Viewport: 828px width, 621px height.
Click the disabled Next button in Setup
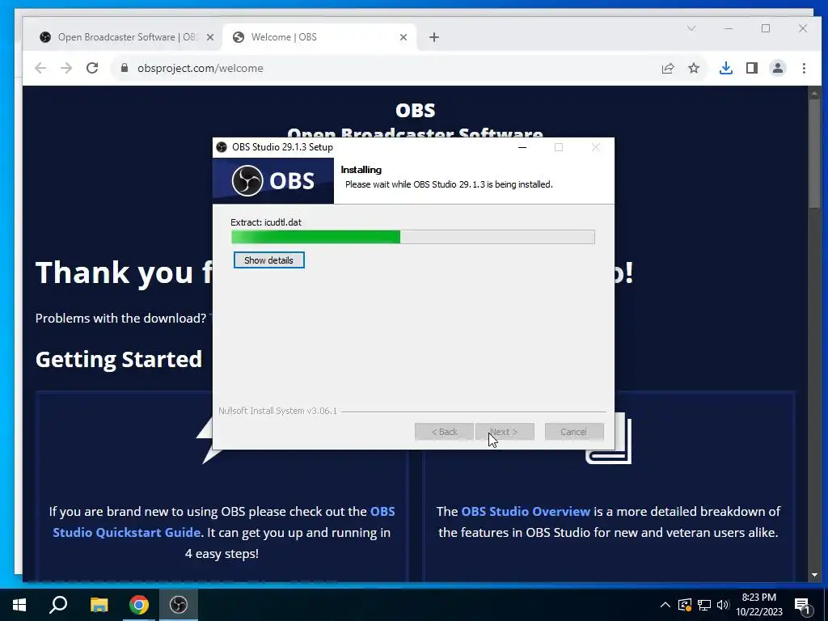(x=505, y=432)
